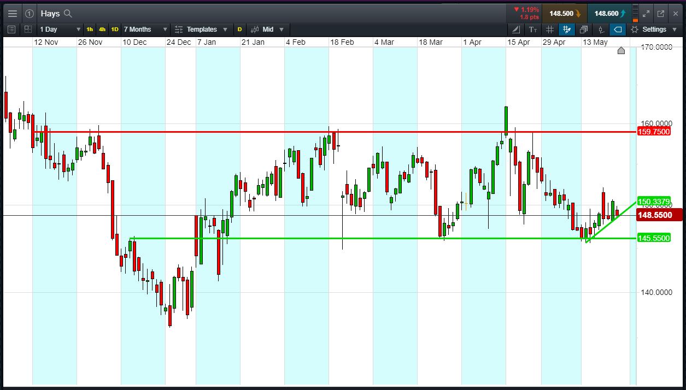Switch chart to 1h interval

[x=90, y=29]
